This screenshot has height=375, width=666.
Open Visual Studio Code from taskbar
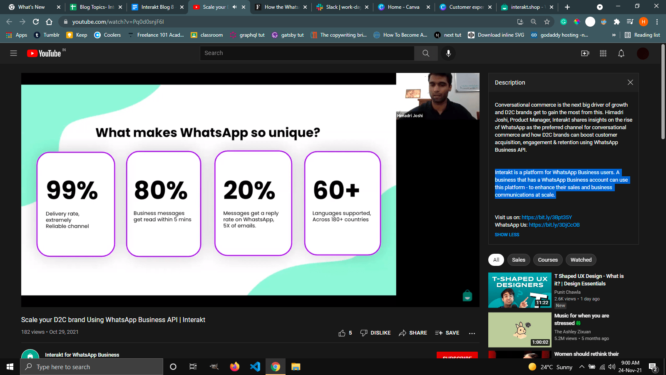[255, 367]
